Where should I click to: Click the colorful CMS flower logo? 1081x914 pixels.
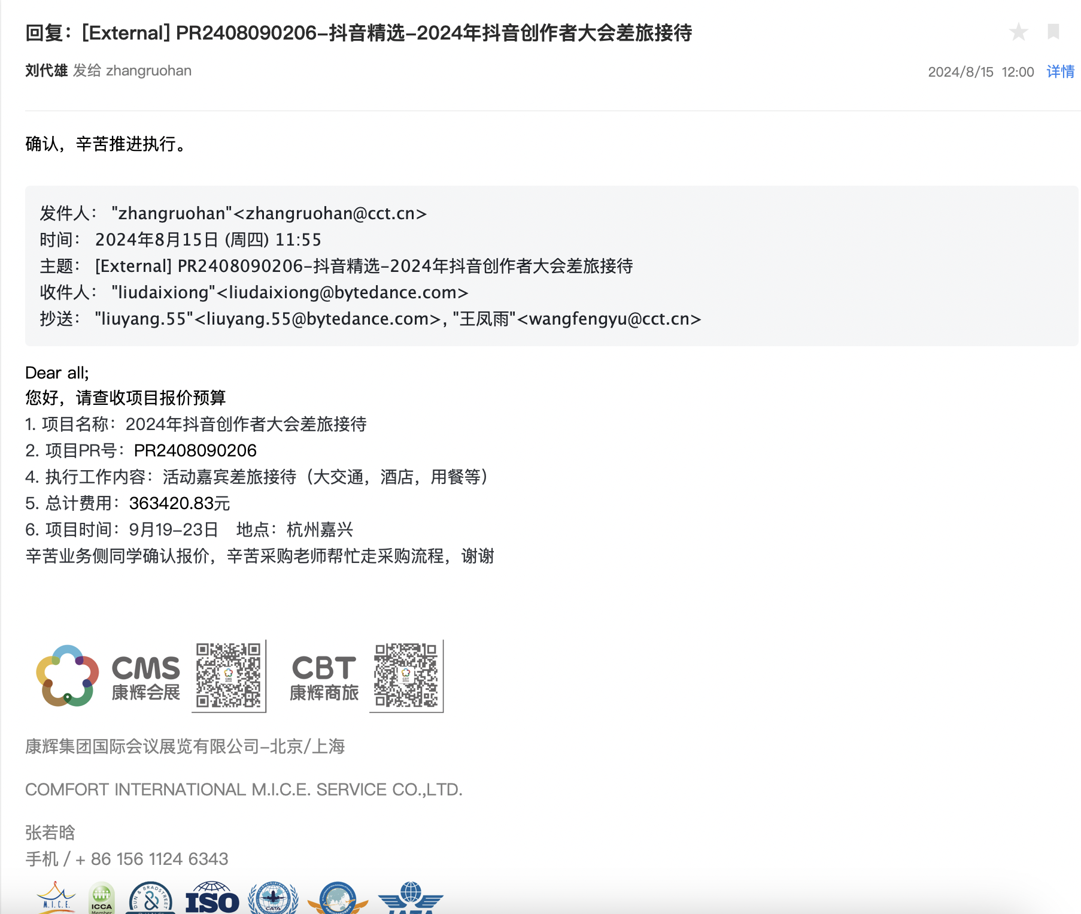67,676
